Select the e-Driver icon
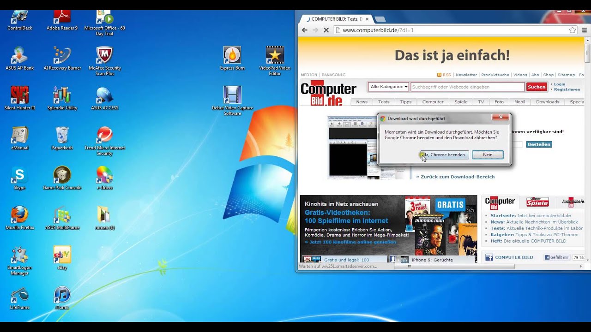 click(x=104, y=178)
